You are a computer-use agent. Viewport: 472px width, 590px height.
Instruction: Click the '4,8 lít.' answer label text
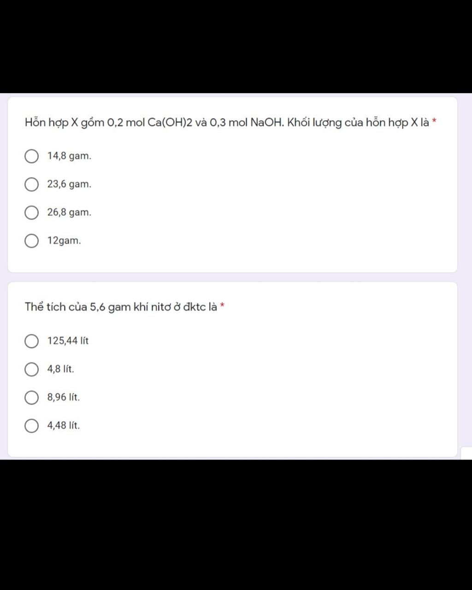pos(60,369)
